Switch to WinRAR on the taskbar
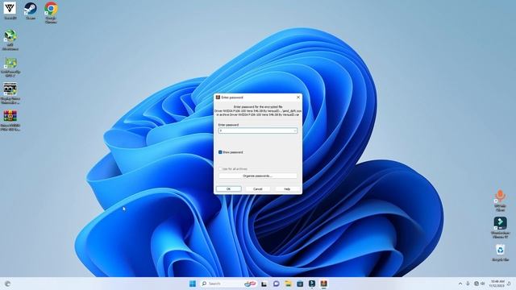Viewport: 516px width, 290px height. click(x=324, y=284)
